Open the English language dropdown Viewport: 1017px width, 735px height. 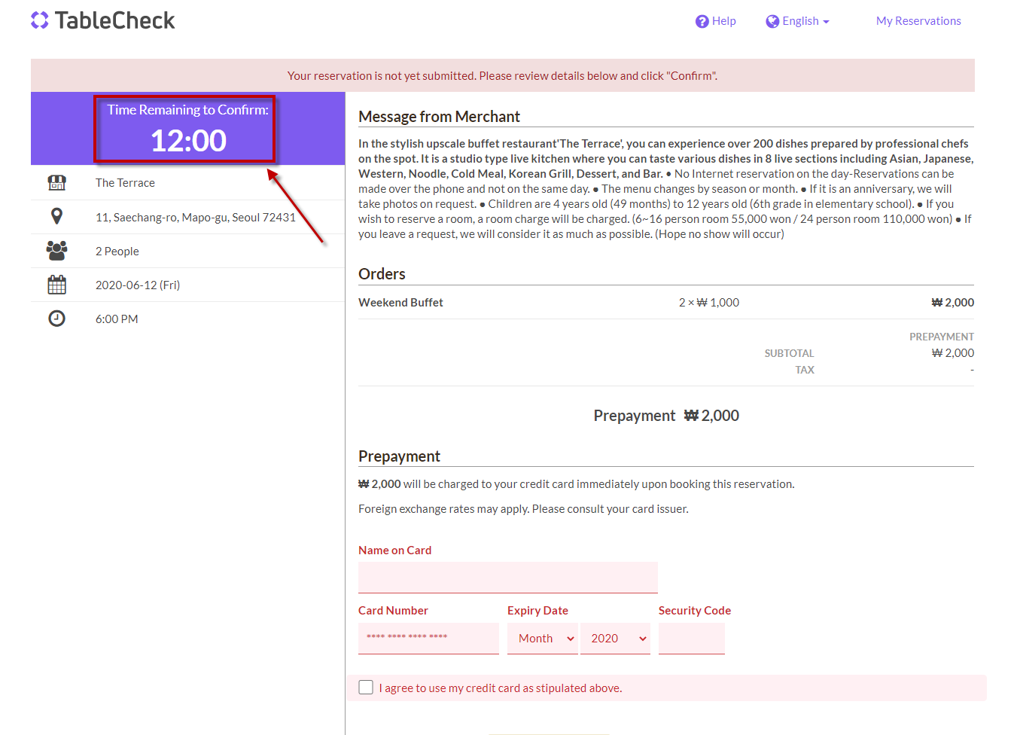coord(798,21)
